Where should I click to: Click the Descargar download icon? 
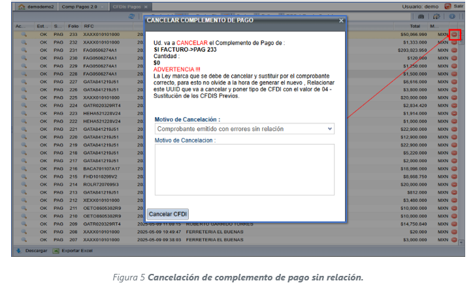[x=18, y=250]
